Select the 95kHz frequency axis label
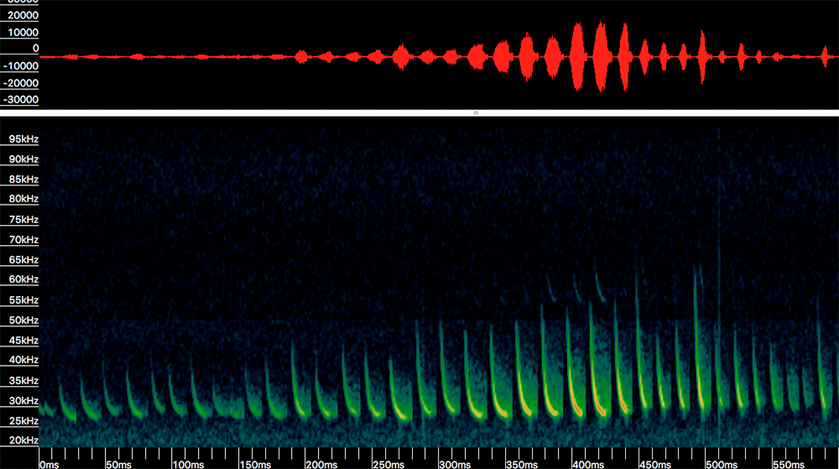 [23, 138]
